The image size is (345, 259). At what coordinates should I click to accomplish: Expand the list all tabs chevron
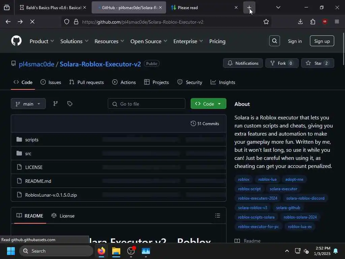(x=278, y=7)
